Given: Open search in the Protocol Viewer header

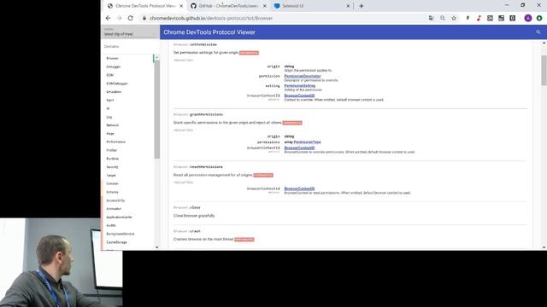Looking at the screenshot, I should tap(538, 32).
